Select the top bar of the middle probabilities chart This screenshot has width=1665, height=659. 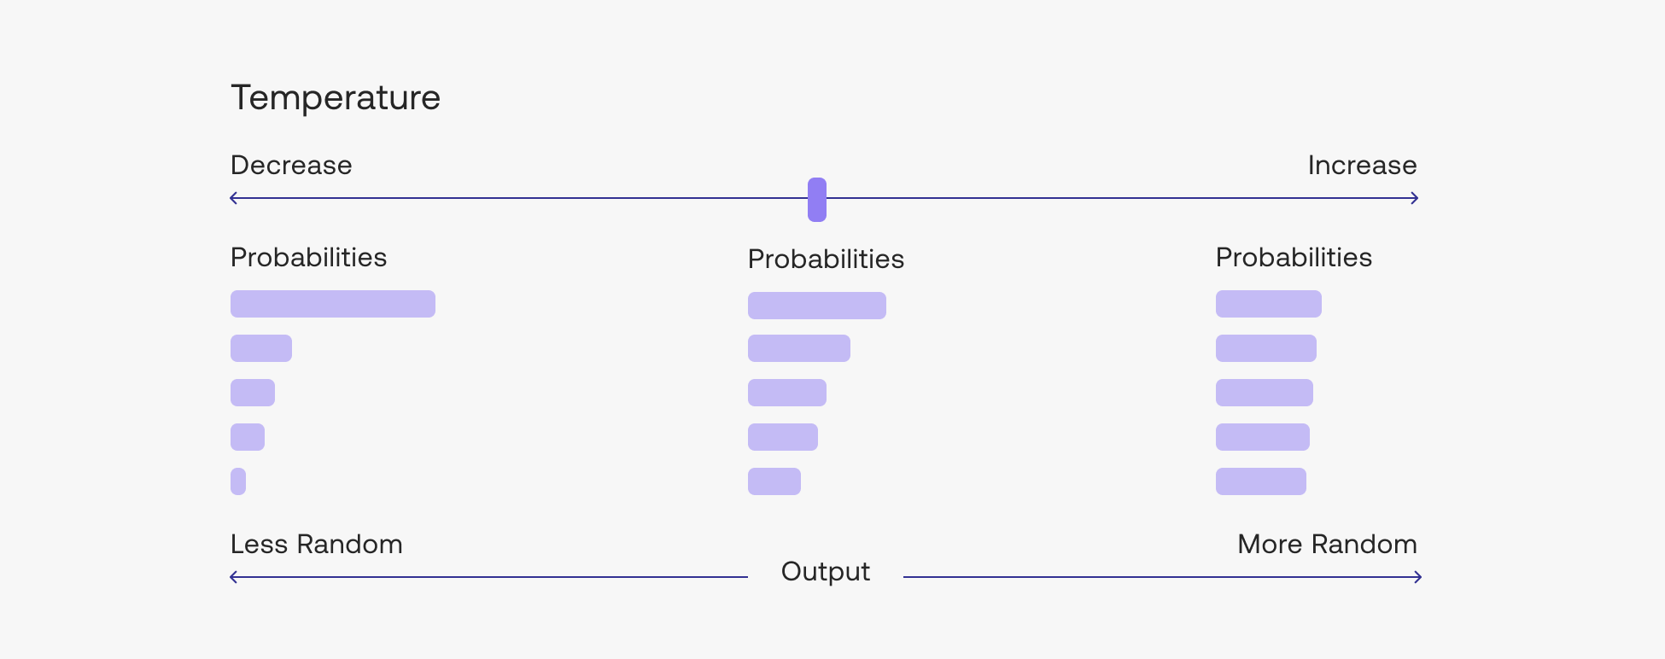point(817,306)
